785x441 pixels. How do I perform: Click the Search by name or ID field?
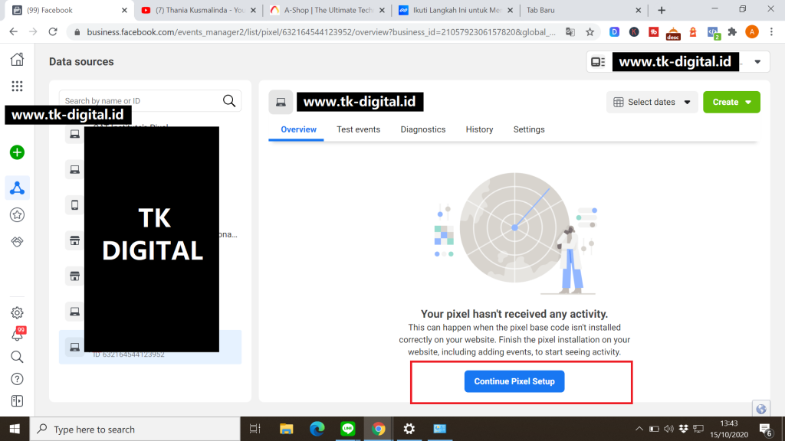tap(142, 100)
